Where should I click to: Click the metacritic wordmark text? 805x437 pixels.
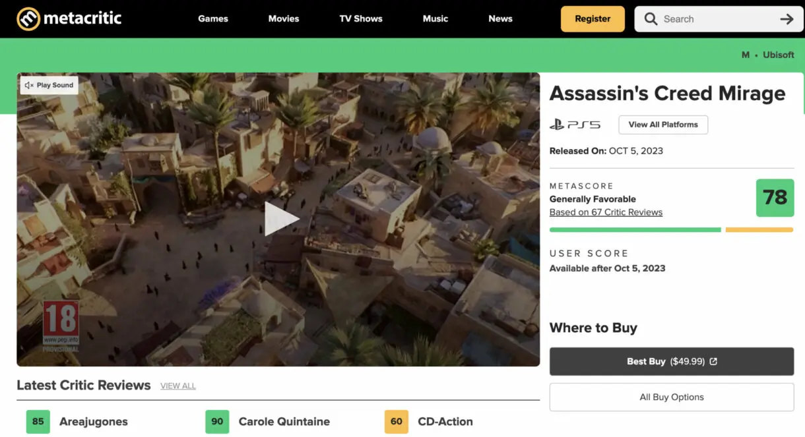point(82,18)
